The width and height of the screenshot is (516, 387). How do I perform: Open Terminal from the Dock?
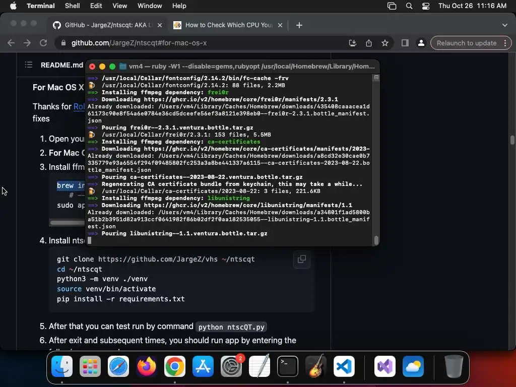(288, 366)
